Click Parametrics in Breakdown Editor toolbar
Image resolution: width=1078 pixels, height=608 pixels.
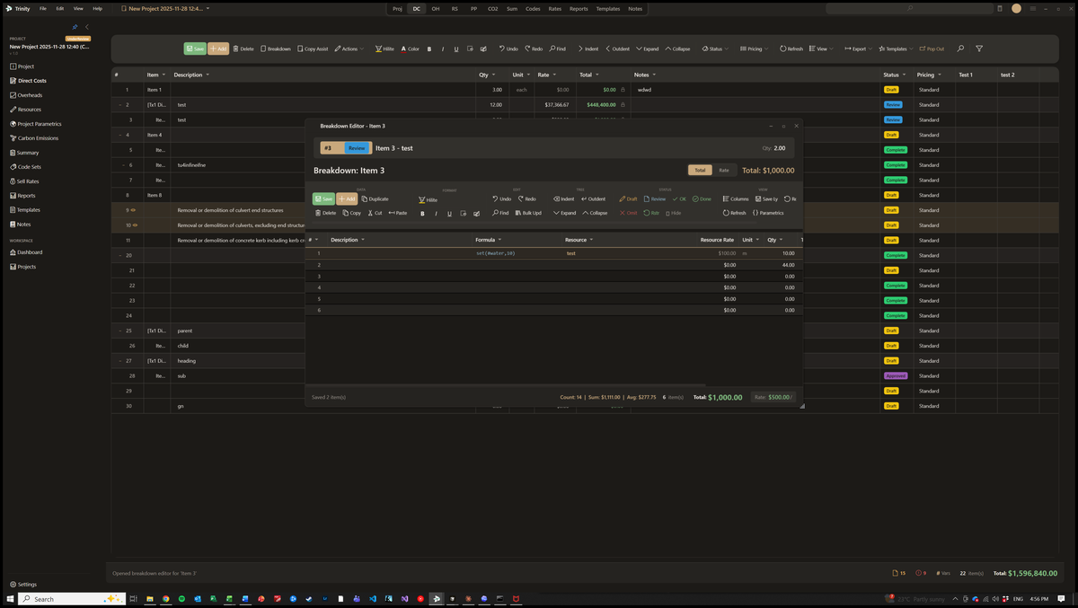pyautogui.click(x=768, y=213)
